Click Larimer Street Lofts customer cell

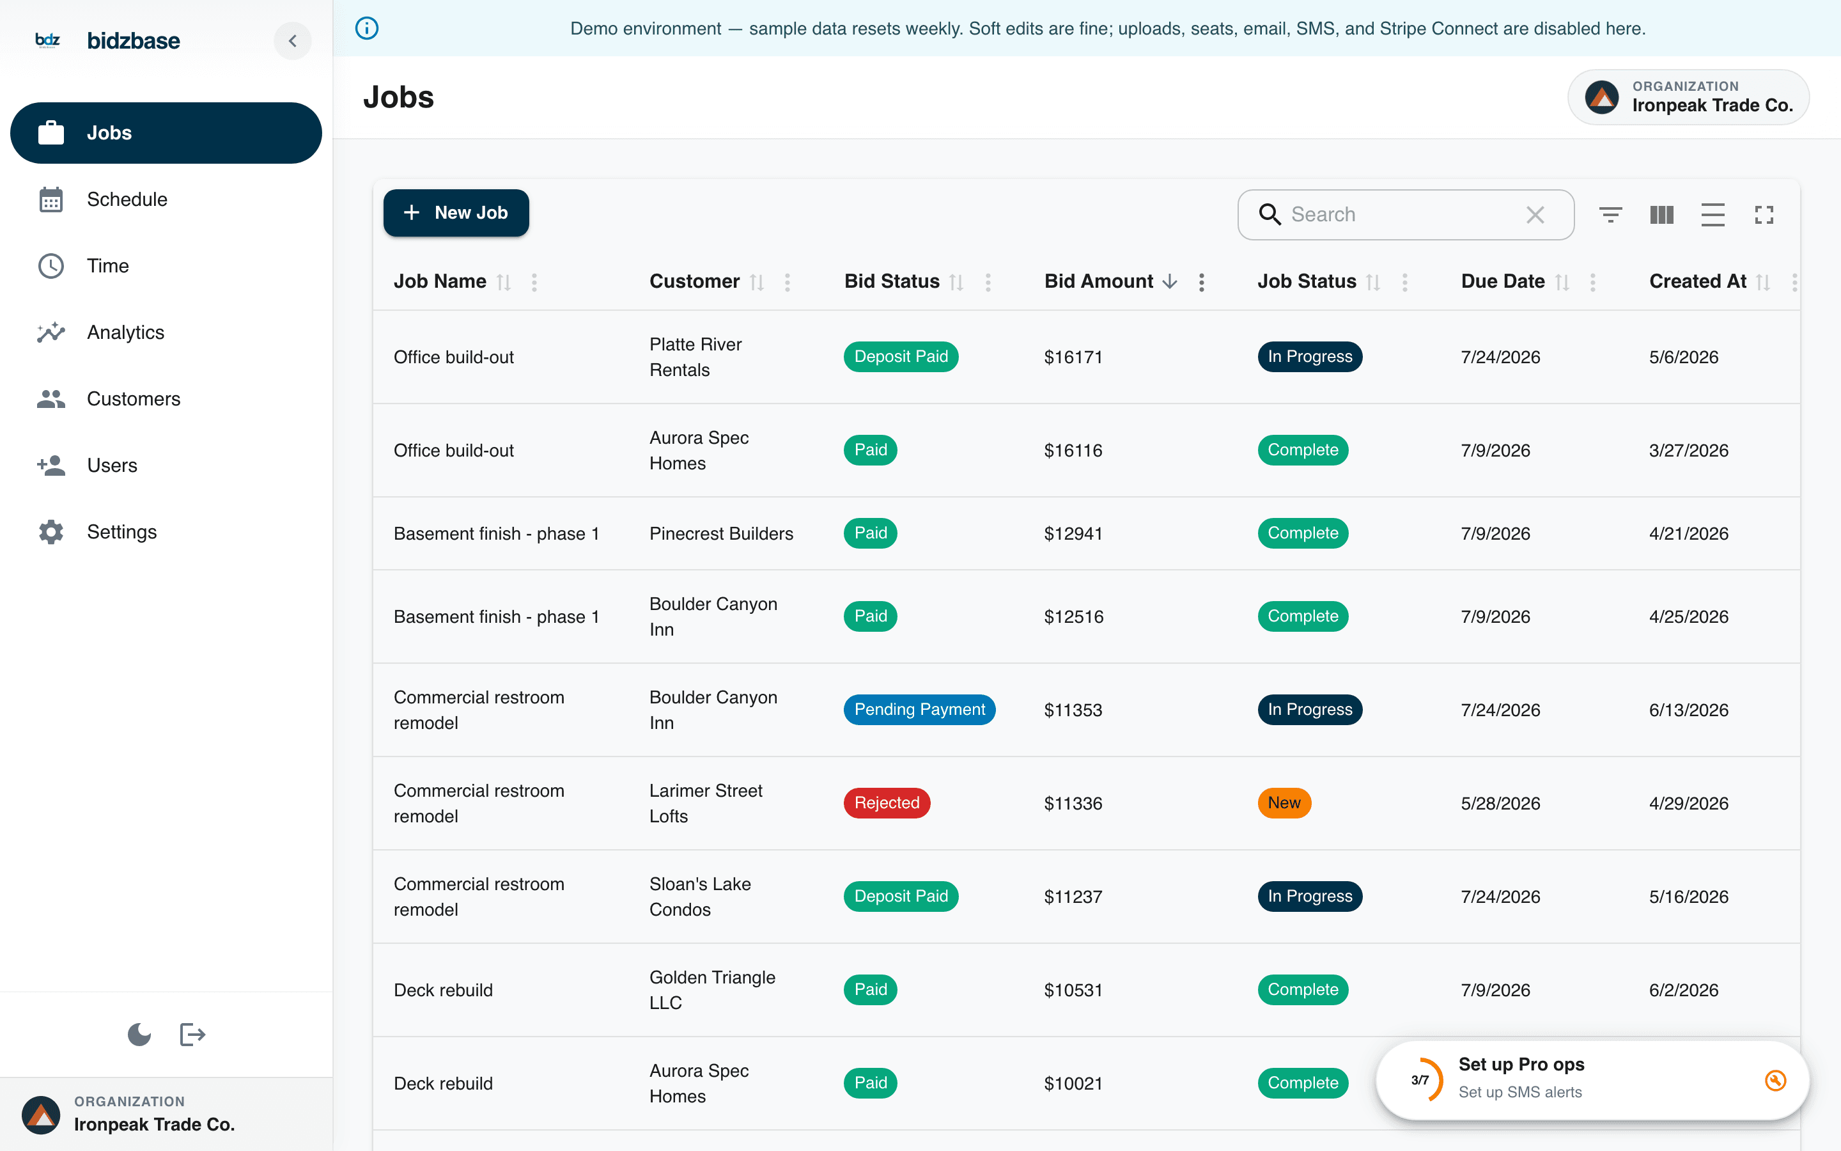705,803
